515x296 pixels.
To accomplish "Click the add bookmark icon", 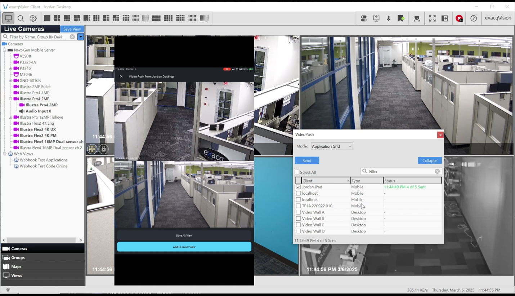I will [x=401, y=18].
